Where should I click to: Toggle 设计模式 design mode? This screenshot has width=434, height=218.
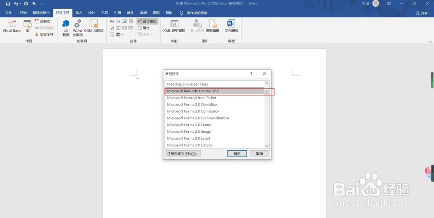click(x=147, y=21)
